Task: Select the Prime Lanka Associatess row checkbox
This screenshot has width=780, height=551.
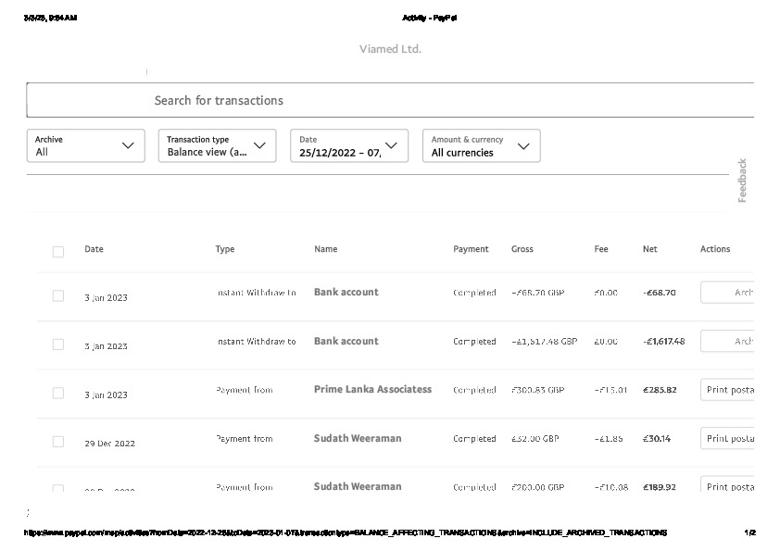Action: click(x=58, y=393)
